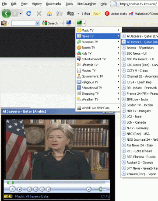Expand the Shopping TV submenu arrow
This screenshot has width=158, height=201.
(118, 94)
